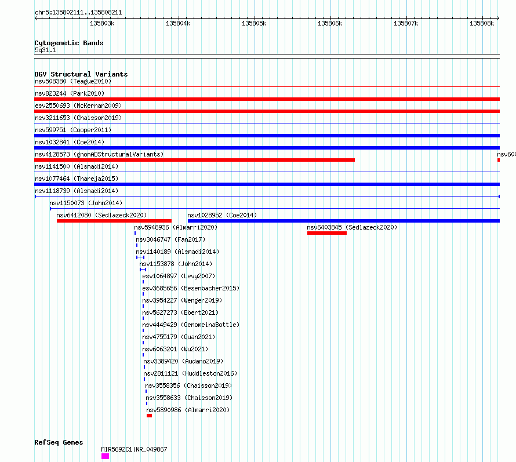Click esv1064897 (Levy2007) label
Image resolution: width=516 pixels, height=462 pixels.
coord(179,276)
